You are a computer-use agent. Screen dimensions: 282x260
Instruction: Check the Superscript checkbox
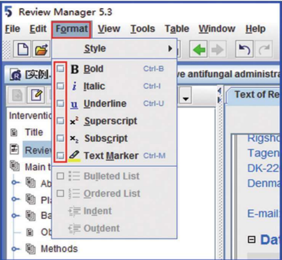(60, 121)
